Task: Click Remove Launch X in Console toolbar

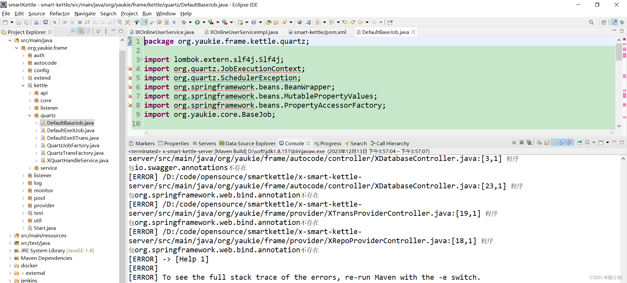Action: coord(521,142)
